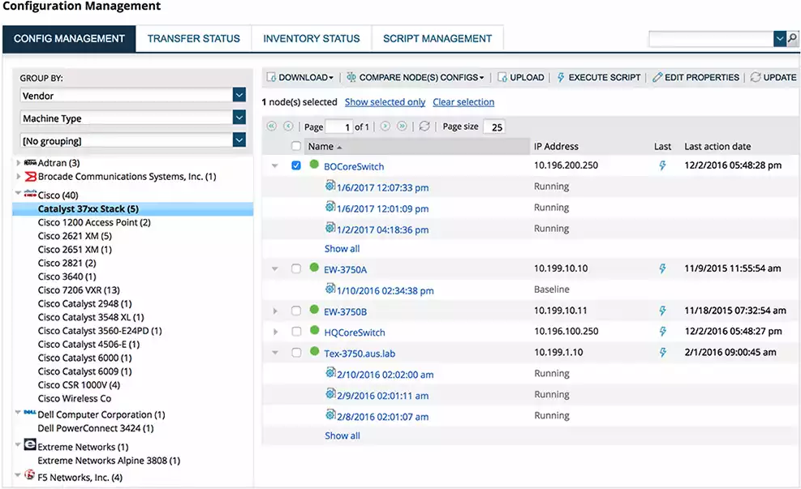Viewport: 801px width, 489px height.
Task: Uncheck the BOCoreSwitch checkbox
Action: pyautogui.click(x=296, y=165)
